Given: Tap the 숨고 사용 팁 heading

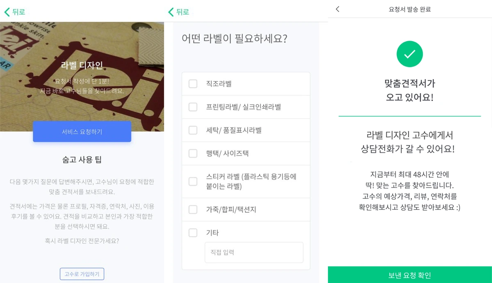Looking at the screenshot, I should pyautogui.click(x=82, y=159).
